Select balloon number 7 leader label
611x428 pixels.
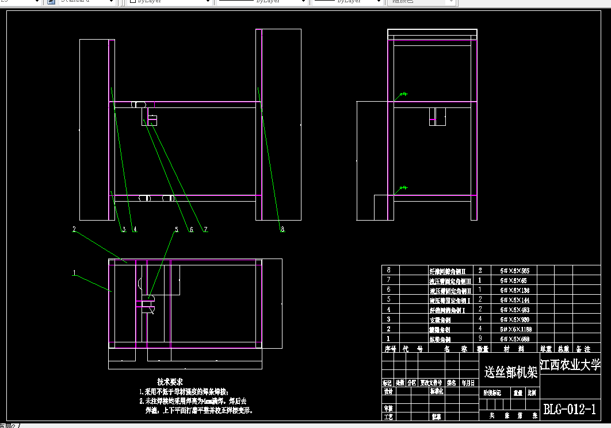206,229
